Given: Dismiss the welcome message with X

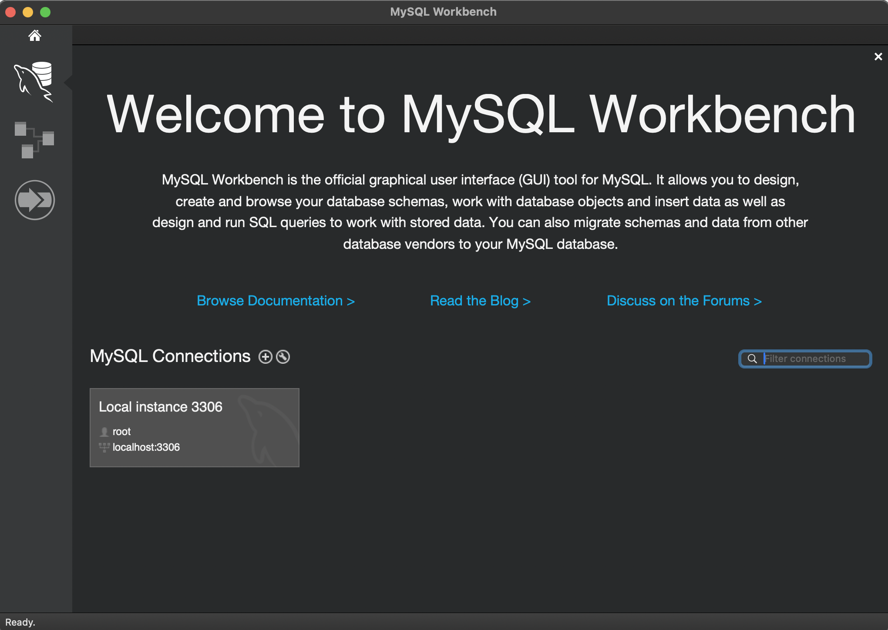Looking at the screenshot, I should 878,57.
